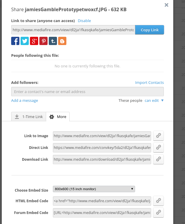Copy the HTML Embed Code
Image resolution: width=185 pixels, height=224 pixels.
[158, 201]
